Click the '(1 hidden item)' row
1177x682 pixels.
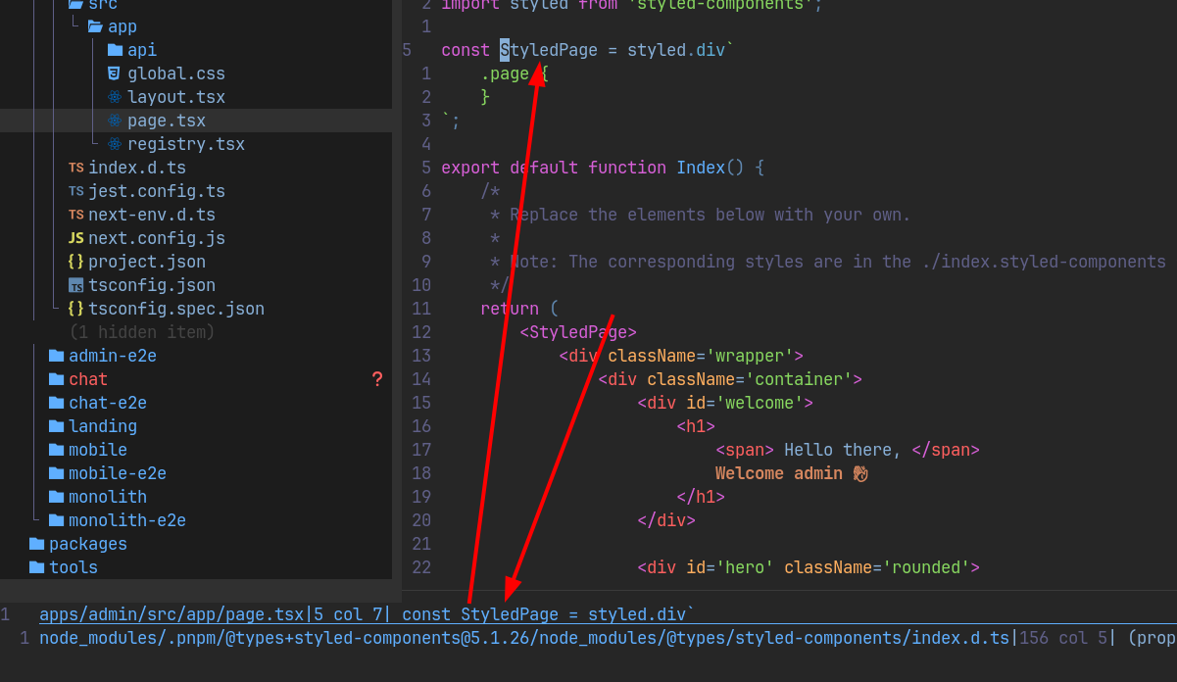point(142,332)
